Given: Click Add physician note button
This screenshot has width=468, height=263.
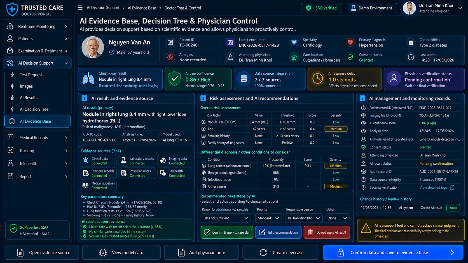Looking at the screenshot, I should (202, 253).
